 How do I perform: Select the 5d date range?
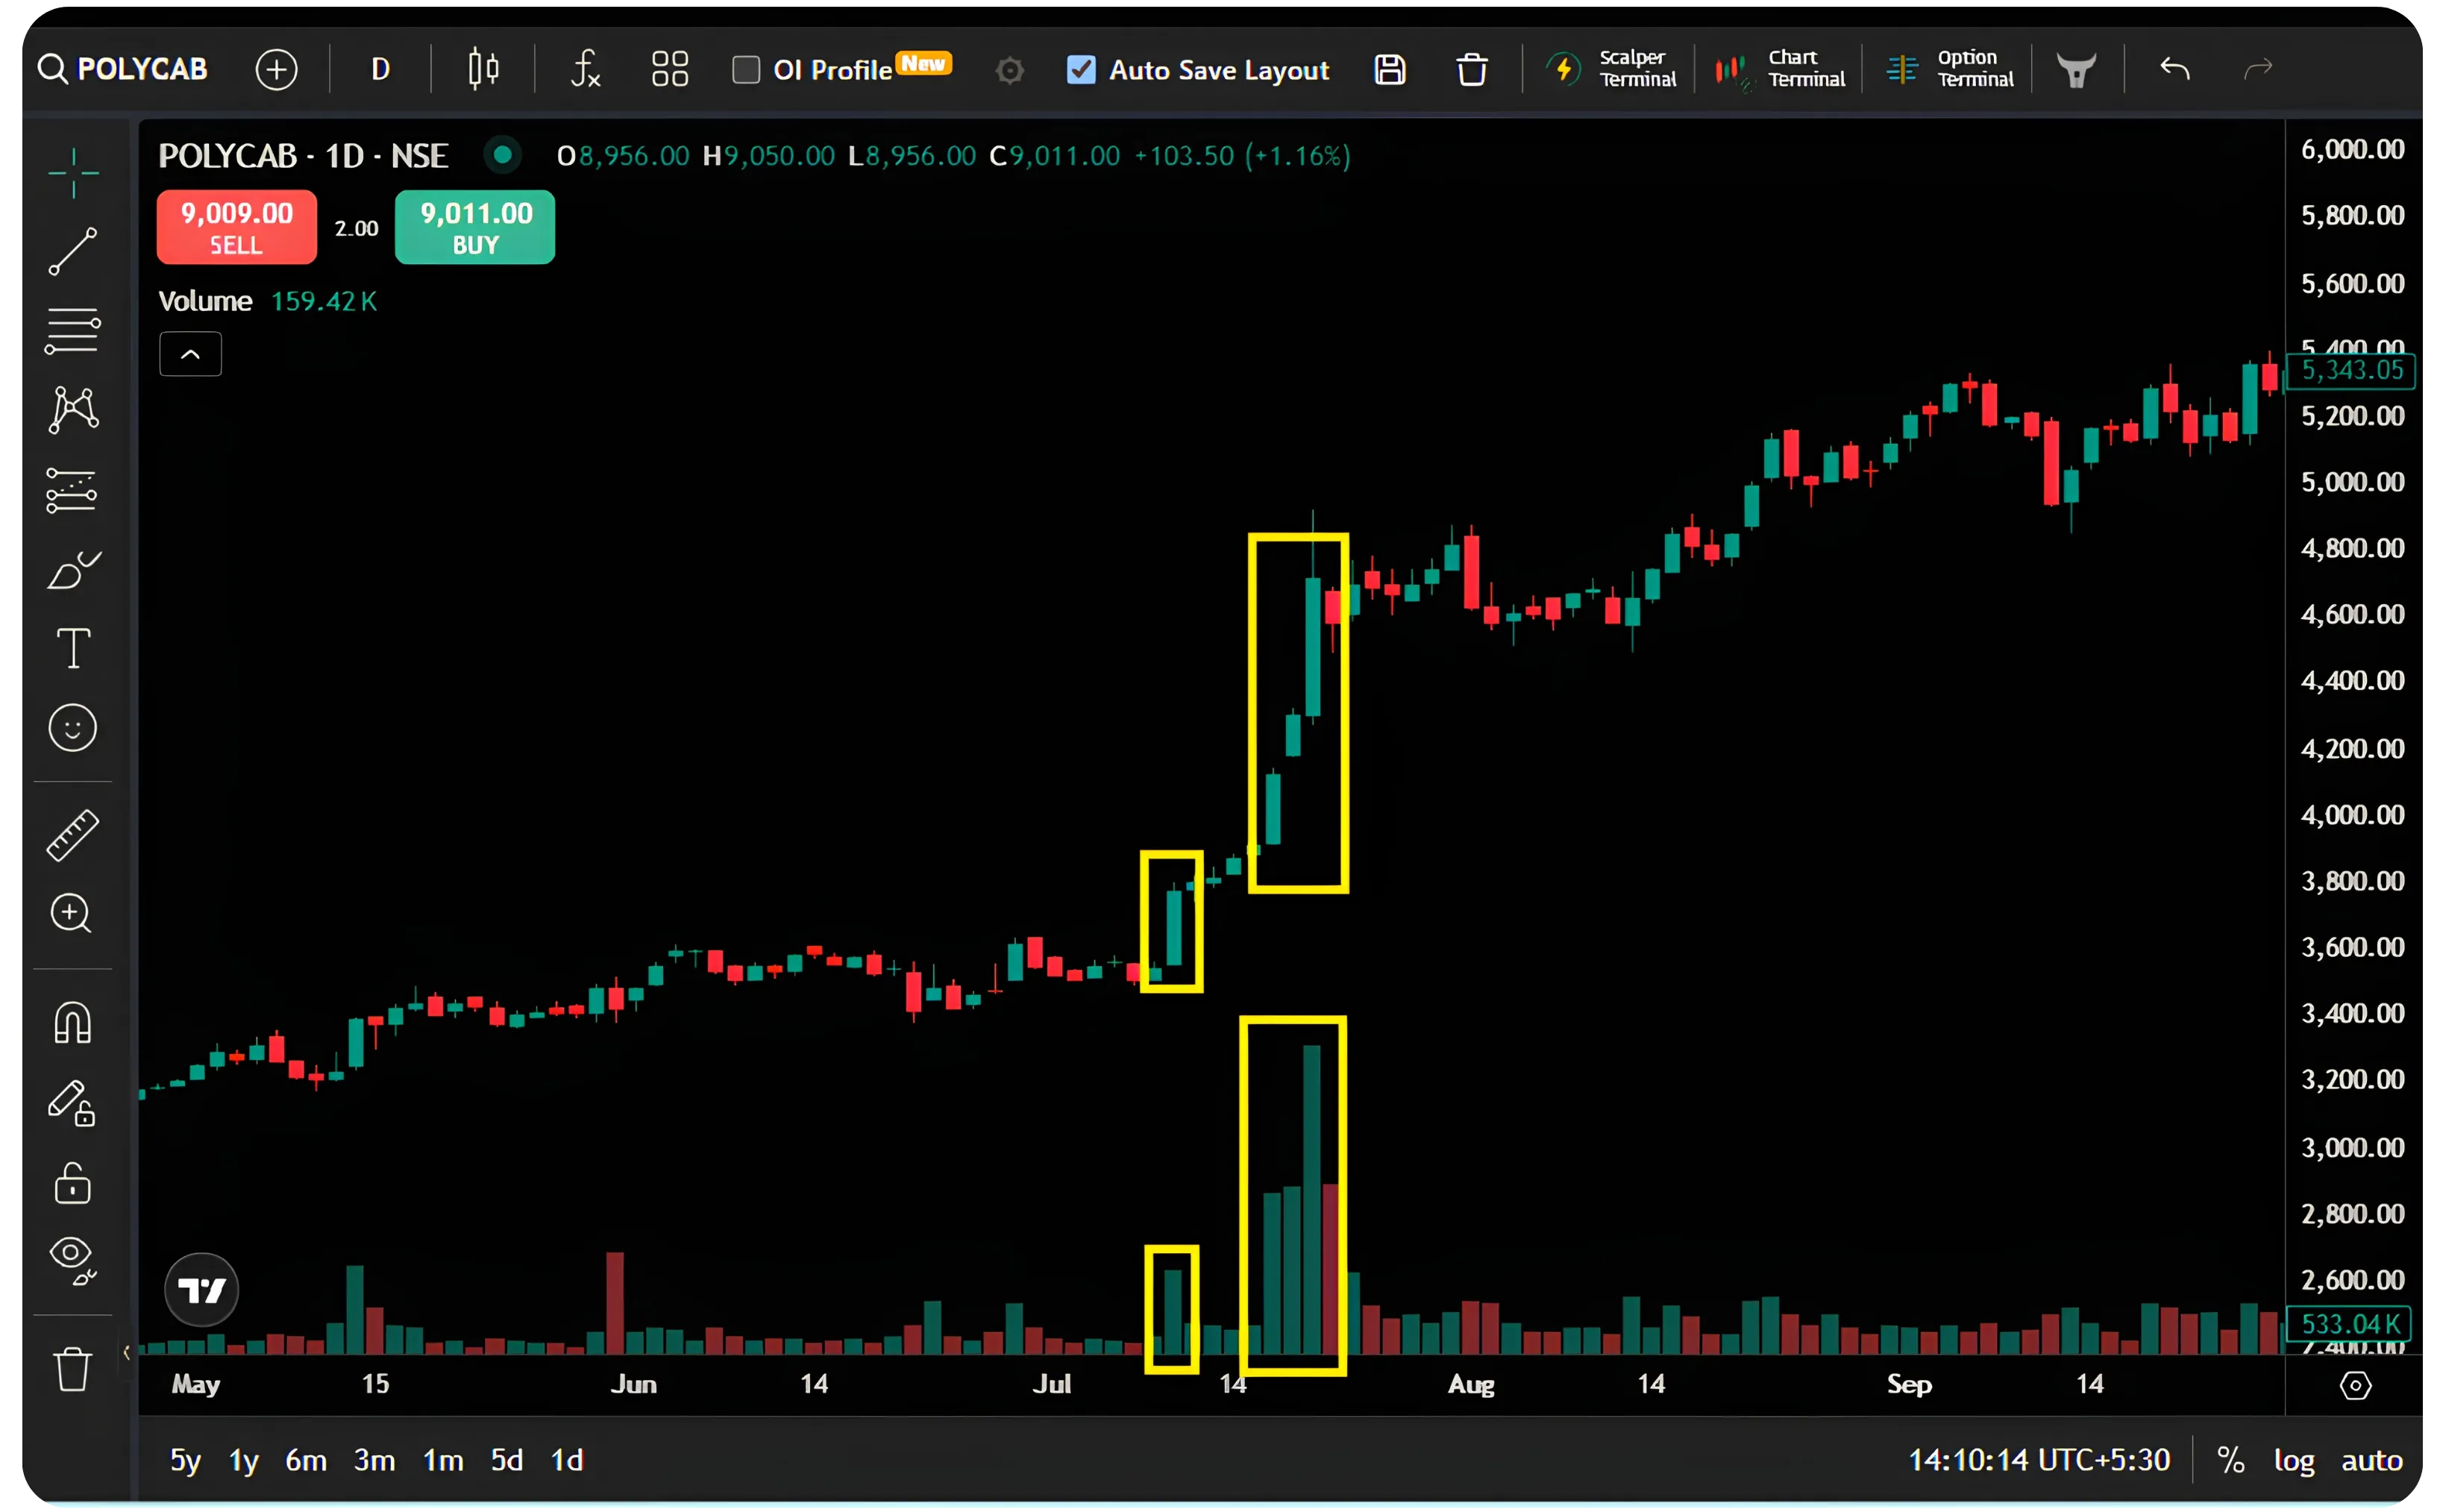click(x=507, y=1460)
